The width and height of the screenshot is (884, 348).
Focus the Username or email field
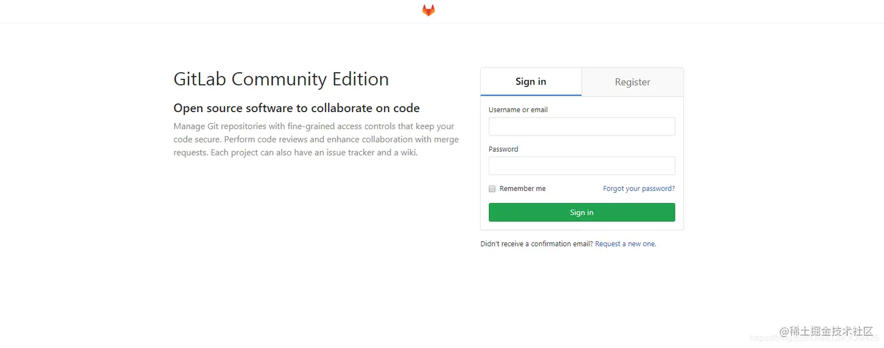click(582, 127)
